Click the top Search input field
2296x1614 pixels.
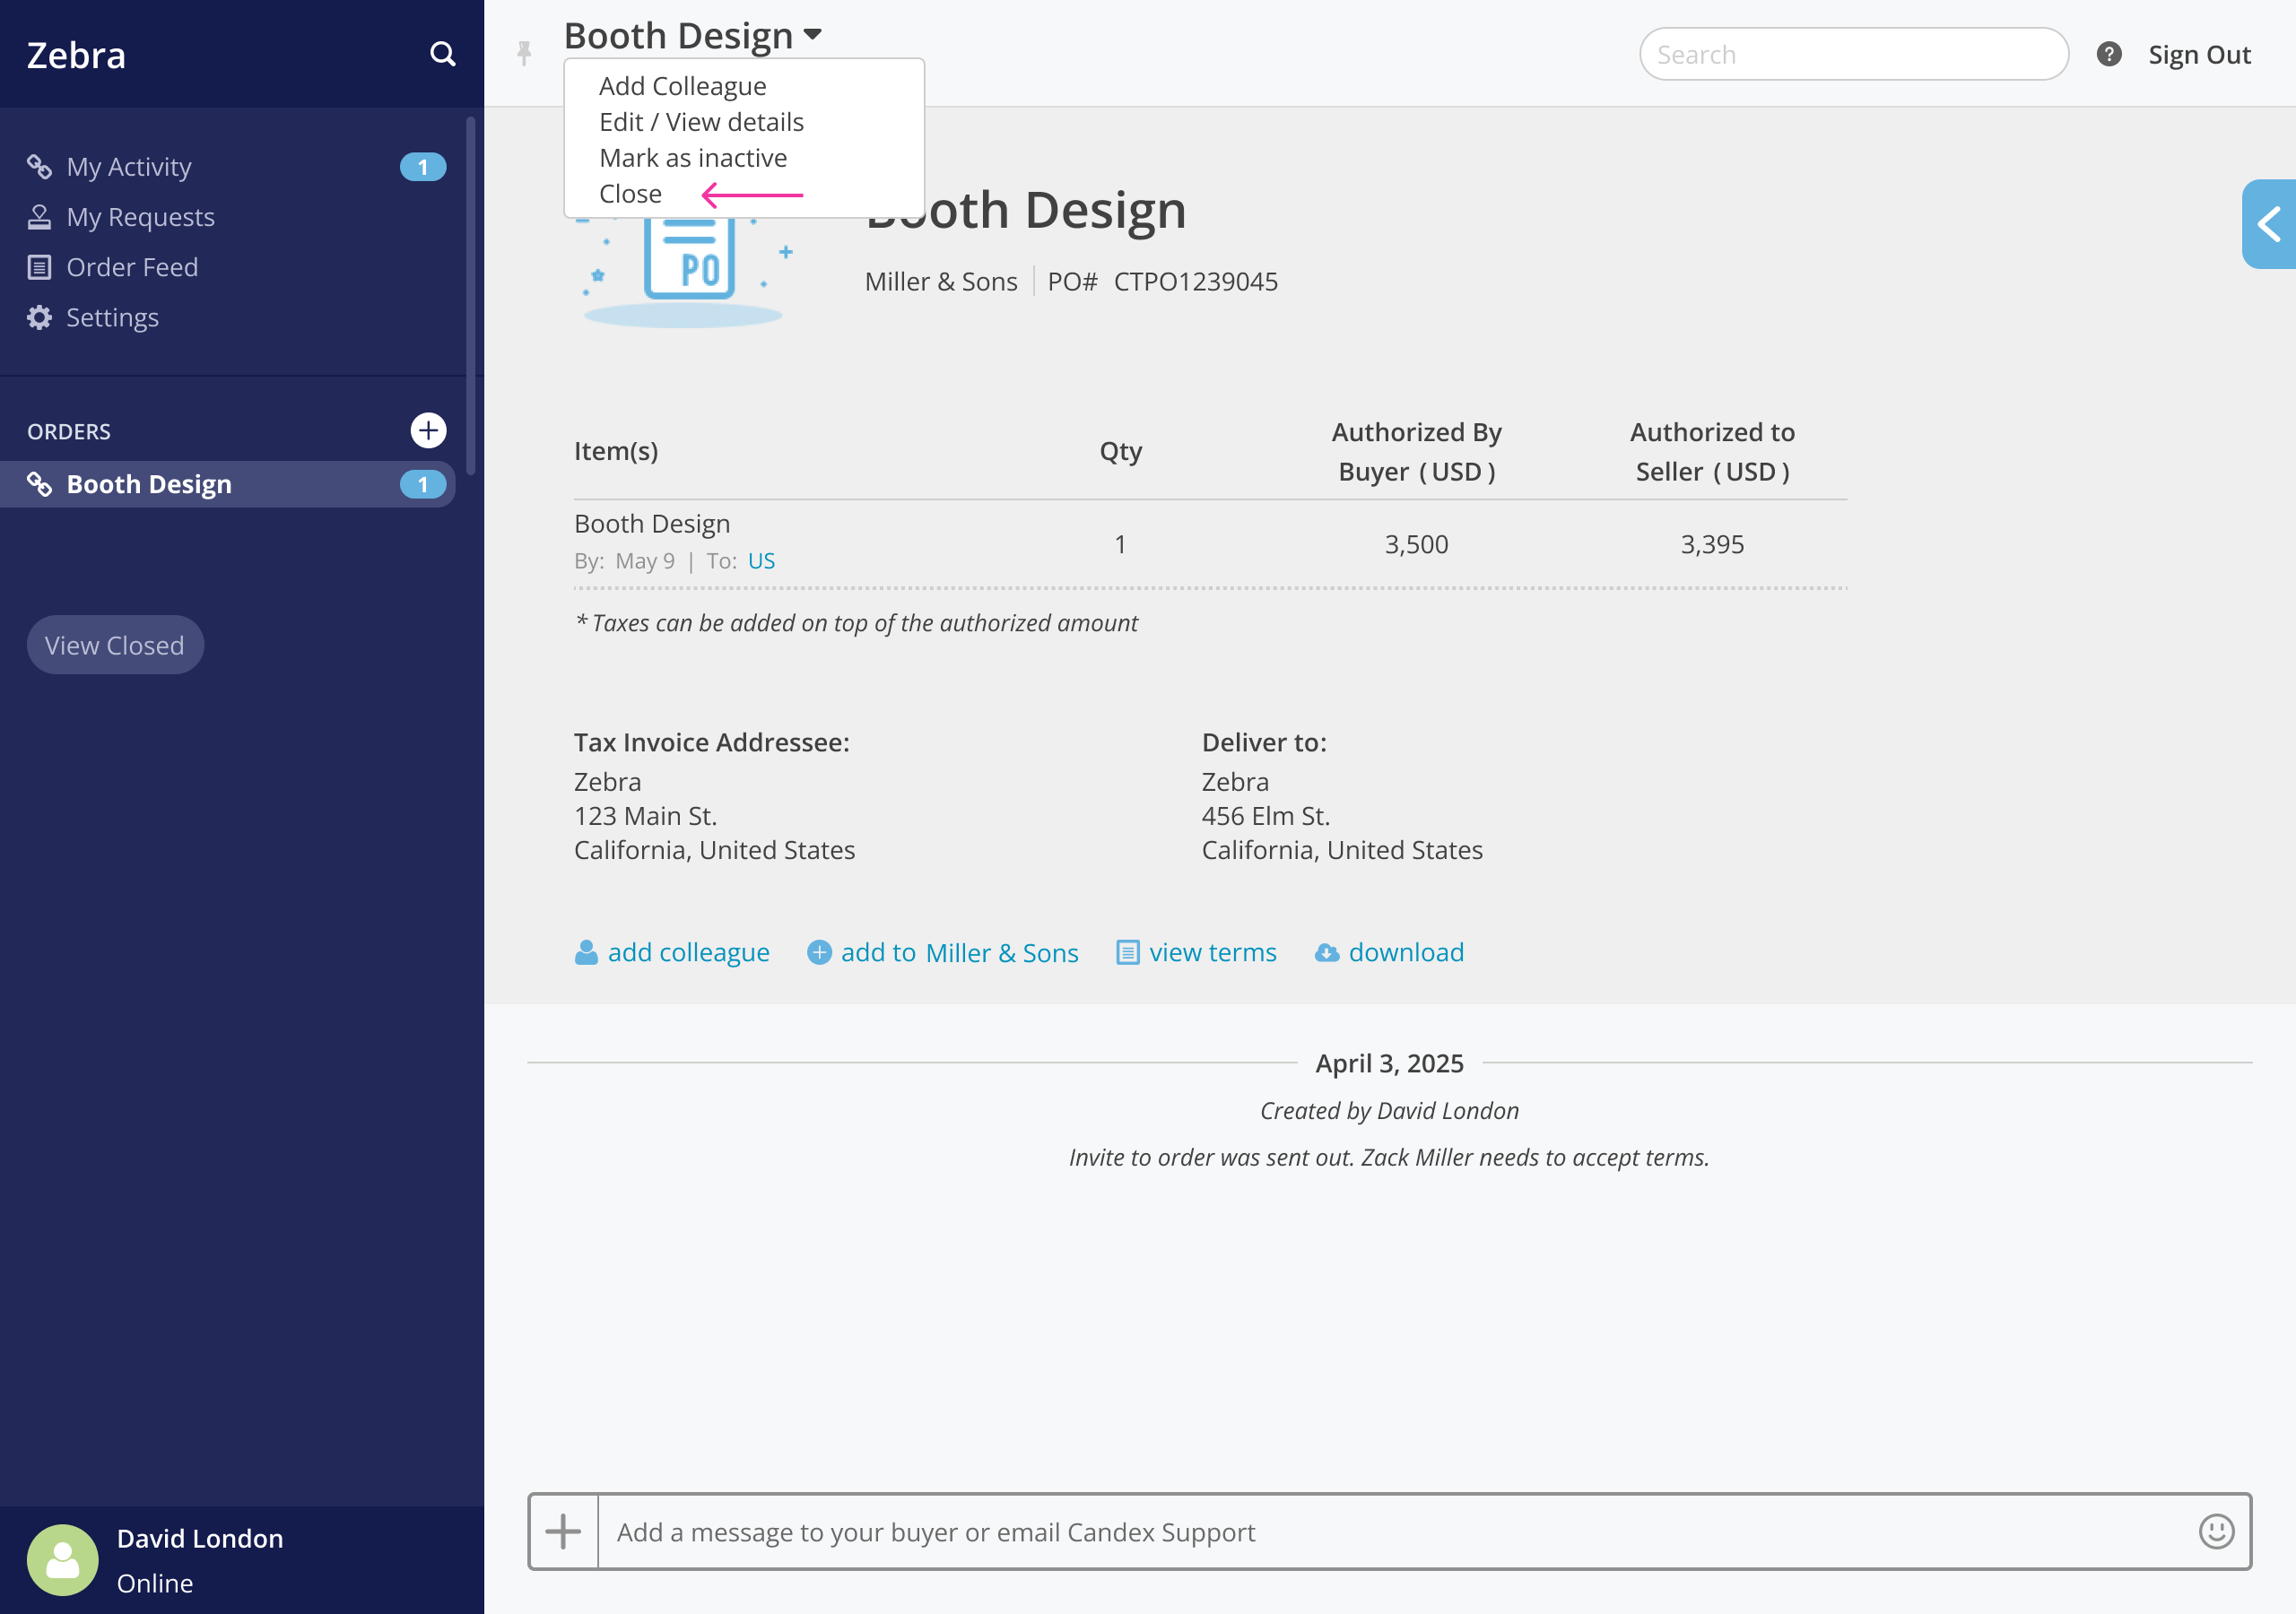click(1853, 54)
